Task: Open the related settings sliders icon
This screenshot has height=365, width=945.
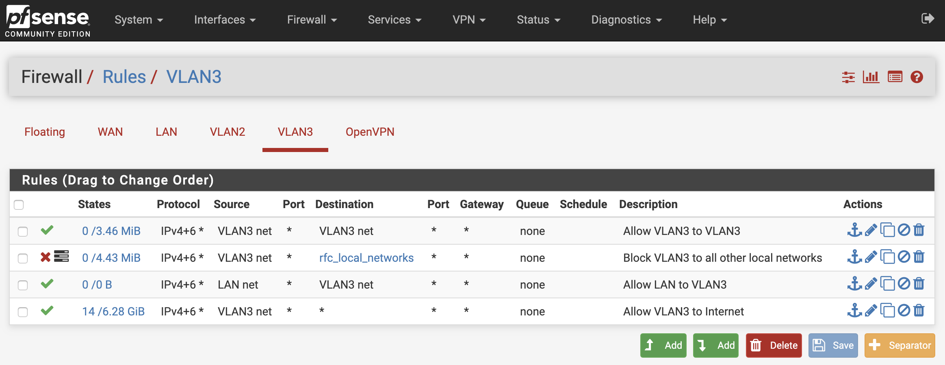Action: click(848, 77)
